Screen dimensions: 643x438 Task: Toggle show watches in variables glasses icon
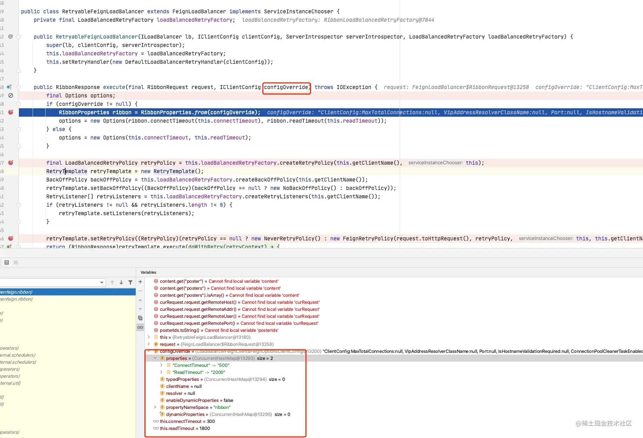tap(140, 327)
